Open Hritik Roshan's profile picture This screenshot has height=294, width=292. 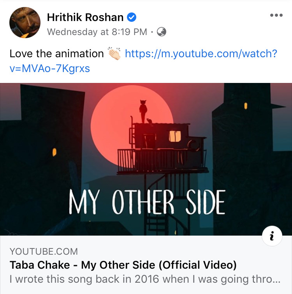point(25,23)
